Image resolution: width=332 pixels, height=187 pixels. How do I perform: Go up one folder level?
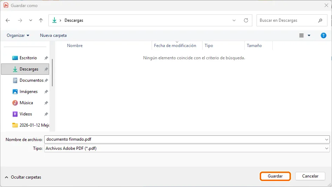pyautogui.click(x=41, y=20)
